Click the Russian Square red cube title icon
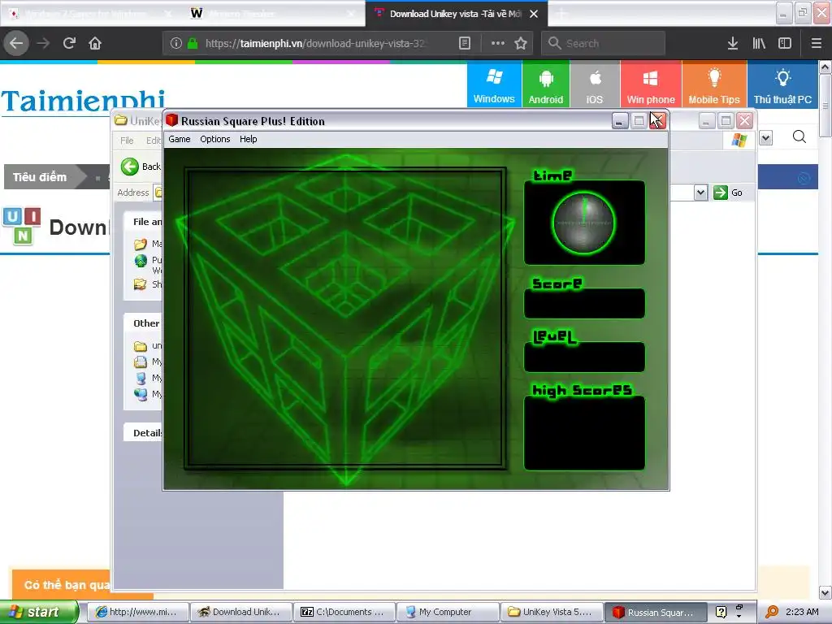The height and width of the screenshot is (624, 832). click(171, 120)
